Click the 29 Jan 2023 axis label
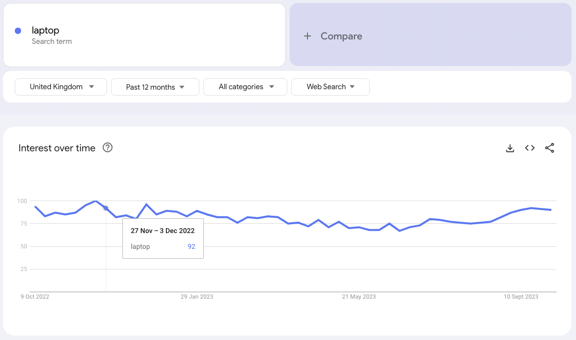576x340 pixels. tap(197, 297)
